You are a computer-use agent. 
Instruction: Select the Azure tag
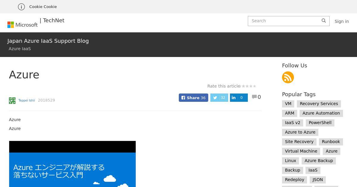click(331, 151)
